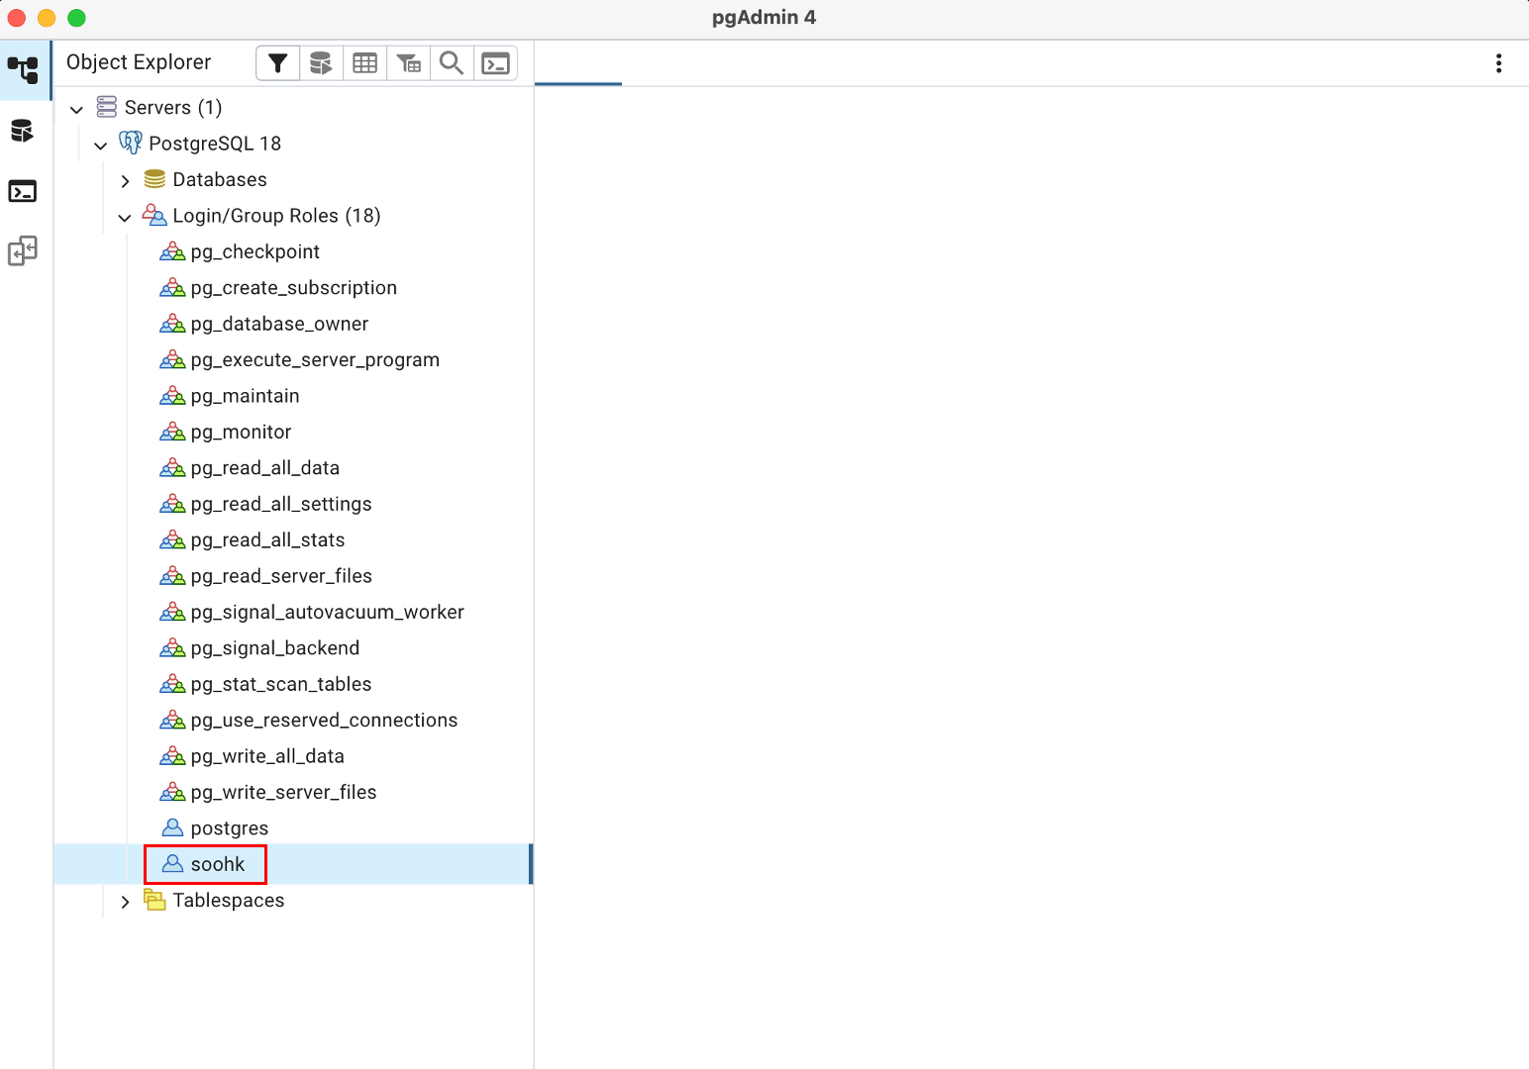This screenshot has width=1529, height=1069.
Task: Open the PSQL Tool toolbar icon
Action: 495,63
